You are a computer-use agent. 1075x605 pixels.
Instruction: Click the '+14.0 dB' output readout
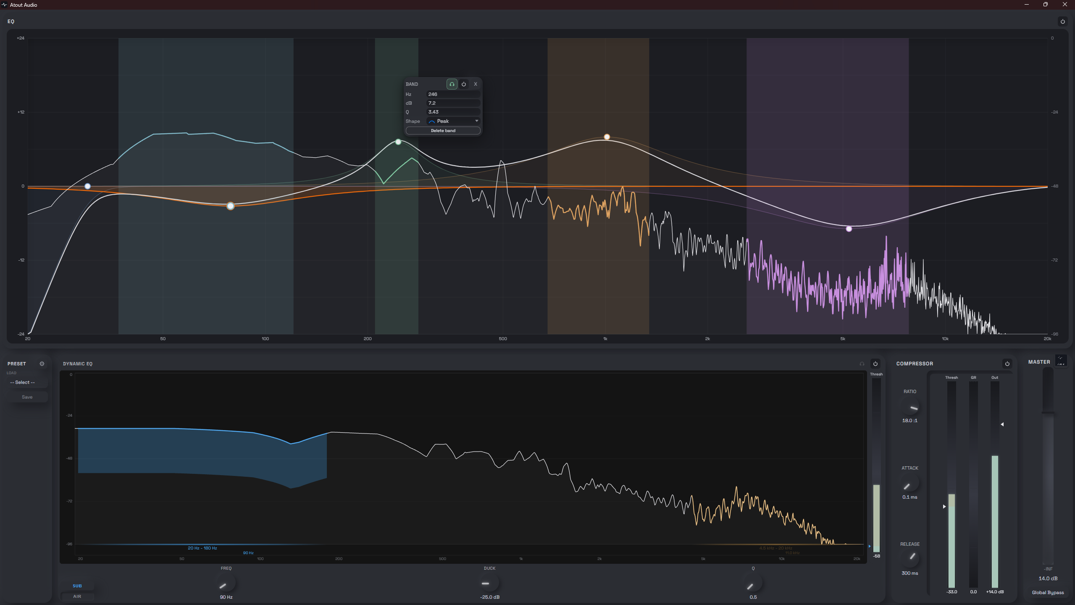(x=995, y=592)
